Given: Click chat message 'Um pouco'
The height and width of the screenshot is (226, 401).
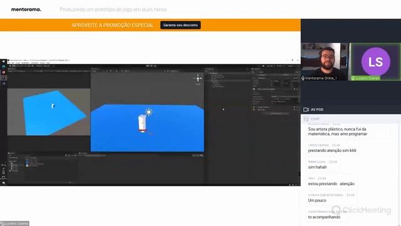Looking at the screenshot, I should [317, 200].
